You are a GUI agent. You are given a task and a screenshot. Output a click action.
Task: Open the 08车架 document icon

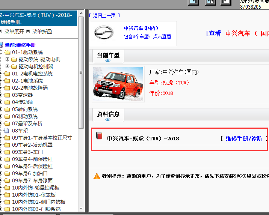click(7, 131)
